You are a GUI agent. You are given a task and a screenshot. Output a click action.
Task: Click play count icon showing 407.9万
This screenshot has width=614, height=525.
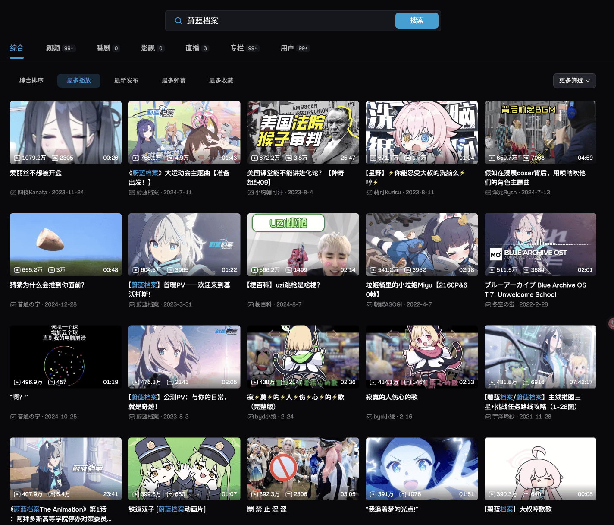click(x=17, y=494)
